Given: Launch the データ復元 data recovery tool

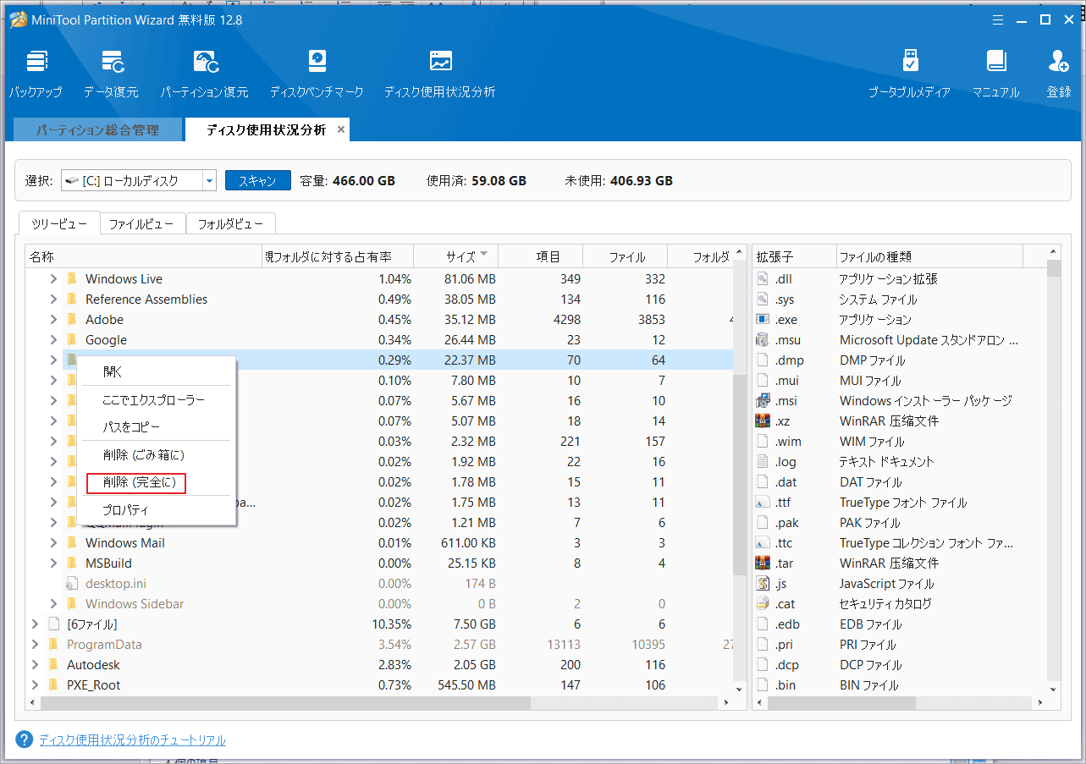Looking at the screenshot, I should (111, 74).
